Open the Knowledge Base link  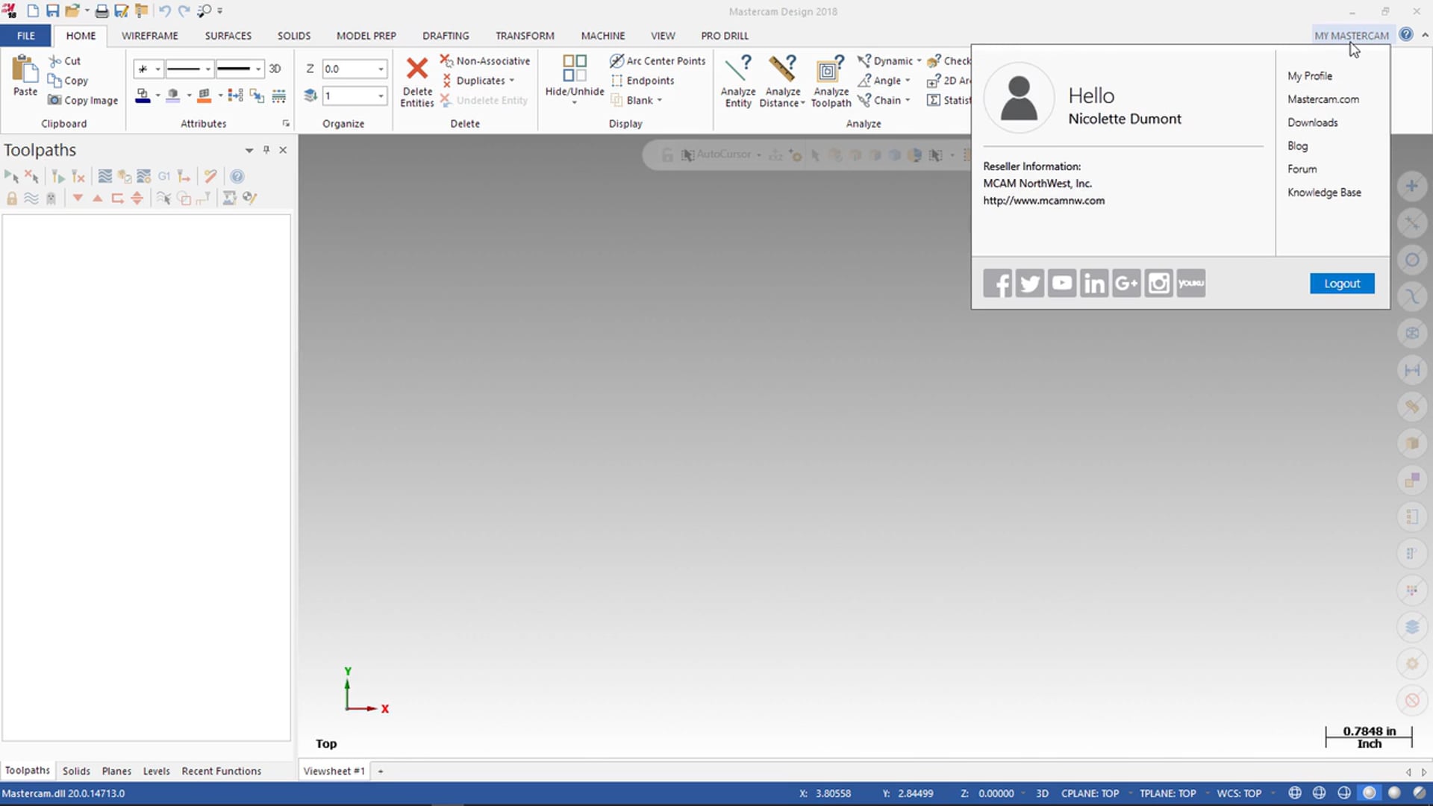pos(1324,193)
